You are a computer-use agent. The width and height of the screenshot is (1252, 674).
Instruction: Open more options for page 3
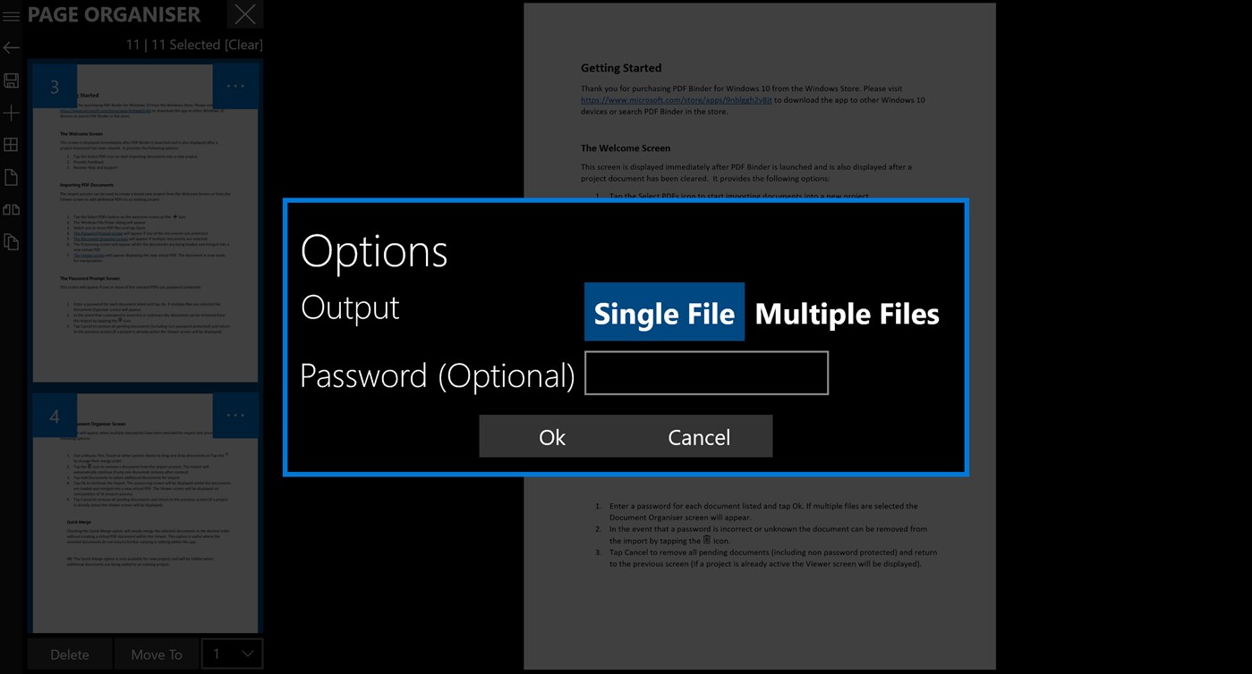235,87
